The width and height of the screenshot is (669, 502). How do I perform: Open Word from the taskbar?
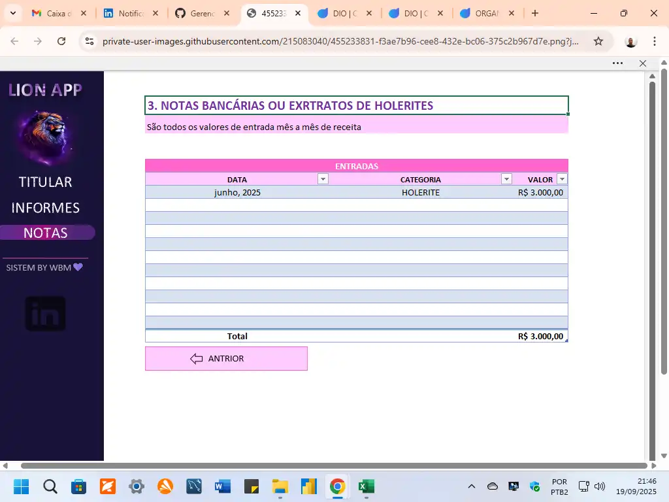coord(222,486)
